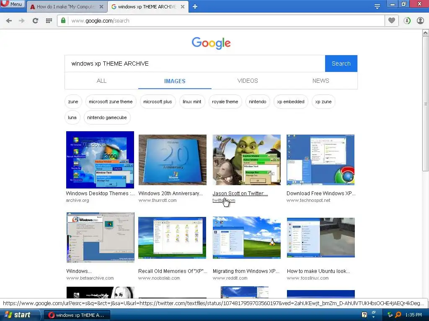Filter by 'xp embedded' chip
The height and width of the screenshot is (321, 429).
[291, 102]
